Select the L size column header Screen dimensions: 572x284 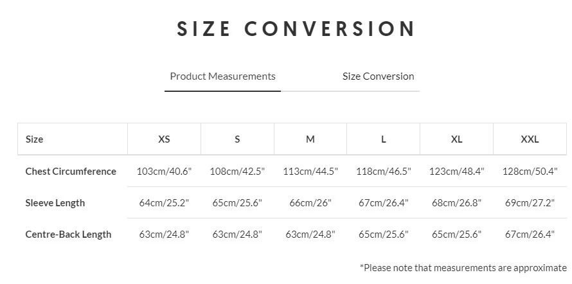coord(384,139)
